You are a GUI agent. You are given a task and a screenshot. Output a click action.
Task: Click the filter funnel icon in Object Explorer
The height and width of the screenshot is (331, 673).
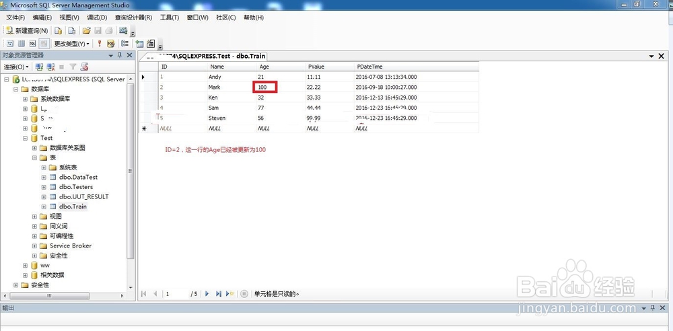(x=73, y=67)
